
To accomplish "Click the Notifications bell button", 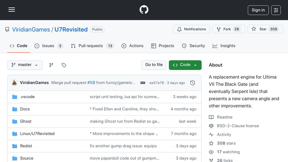I will pos(191,29).
